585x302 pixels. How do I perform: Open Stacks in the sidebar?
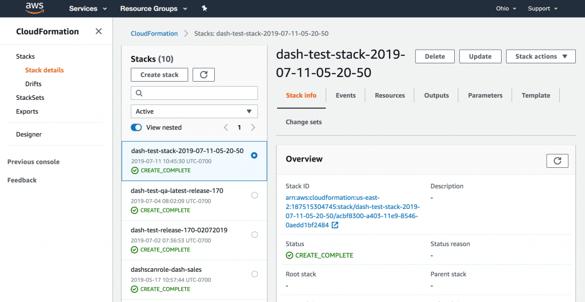coord(25,57)
